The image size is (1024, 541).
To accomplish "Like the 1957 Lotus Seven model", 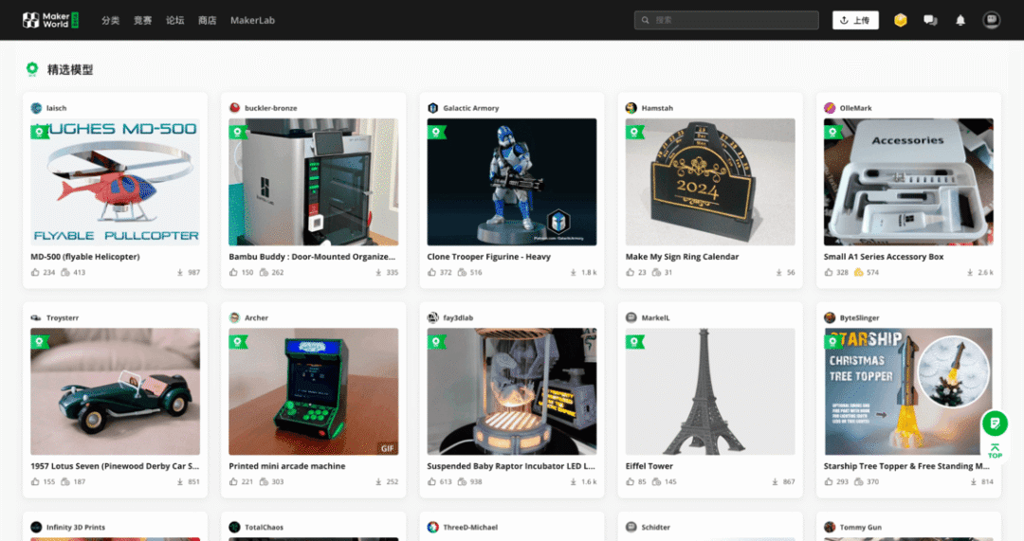I will click(x=35, y=481).
